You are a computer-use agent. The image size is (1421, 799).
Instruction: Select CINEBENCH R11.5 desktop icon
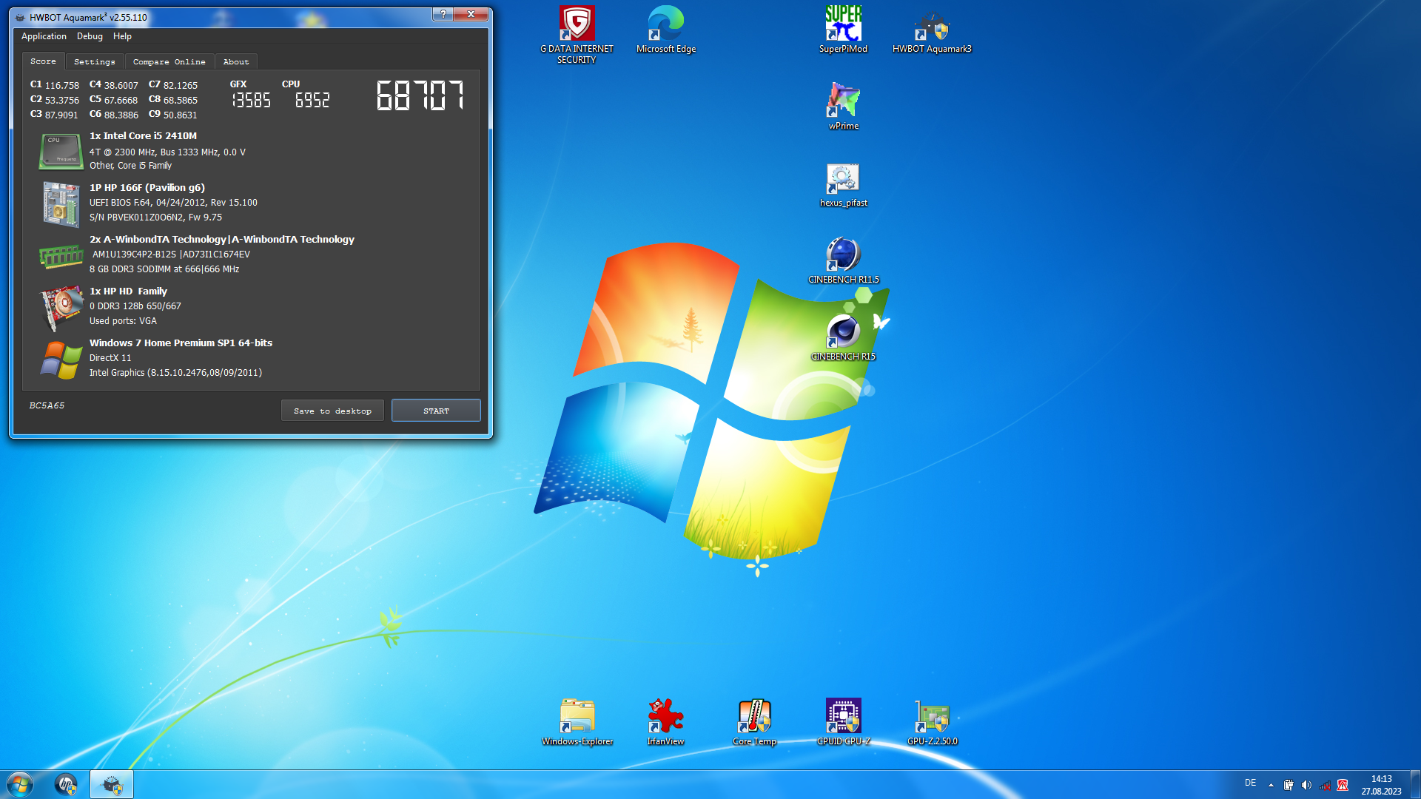[x=843, y=260]
